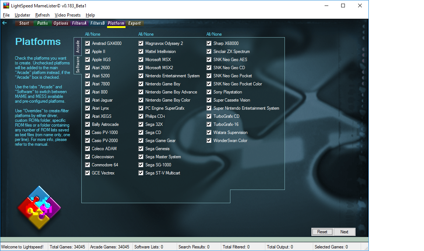Switch to the Start tab

pyautogui.click(x=24, y=23)
